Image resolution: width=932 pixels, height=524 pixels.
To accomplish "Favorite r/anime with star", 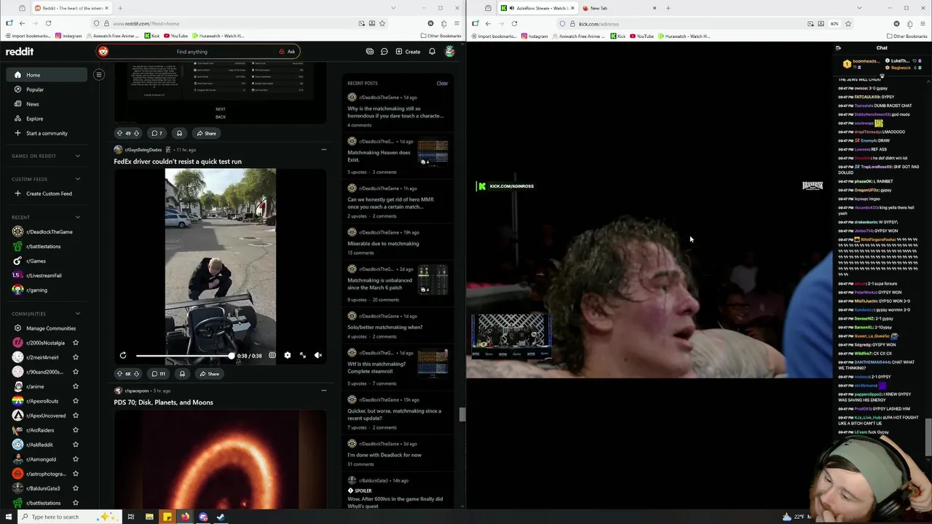I will pos(76,386).
